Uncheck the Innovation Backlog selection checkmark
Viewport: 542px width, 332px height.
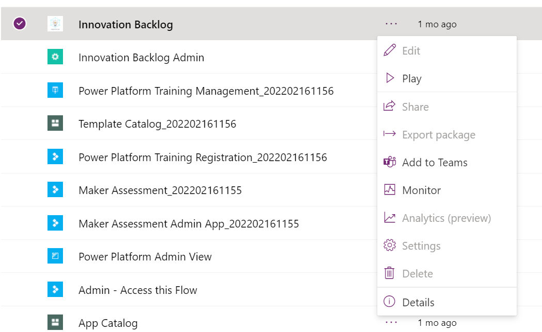tap(20, 24)
